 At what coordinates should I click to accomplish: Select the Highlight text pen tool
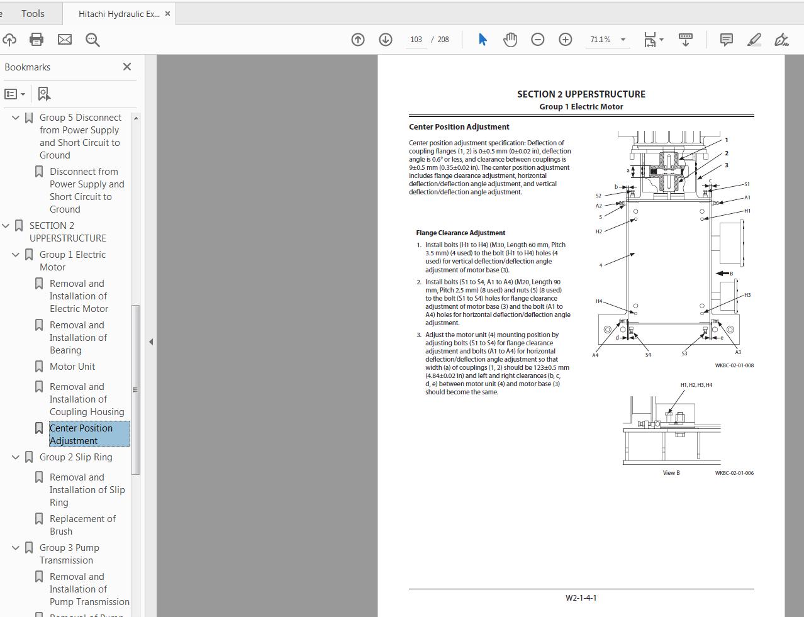pyautogui.click(x=754, y=40)
